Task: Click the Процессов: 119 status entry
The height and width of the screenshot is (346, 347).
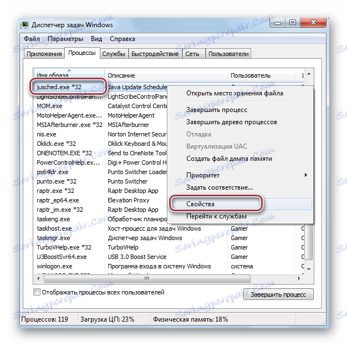Action: click(45, 319)
